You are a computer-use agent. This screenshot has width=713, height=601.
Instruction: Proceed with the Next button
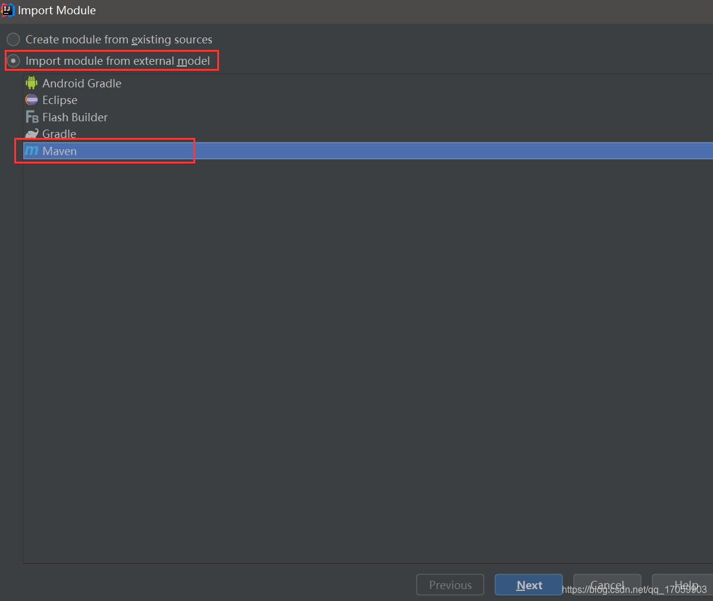[x=529, y=584]
